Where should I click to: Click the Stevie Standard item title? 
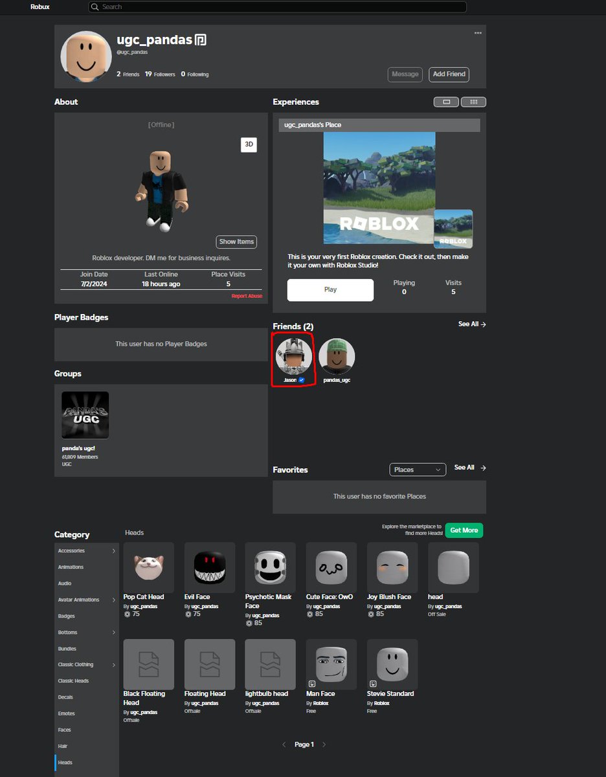click(390, 694)
